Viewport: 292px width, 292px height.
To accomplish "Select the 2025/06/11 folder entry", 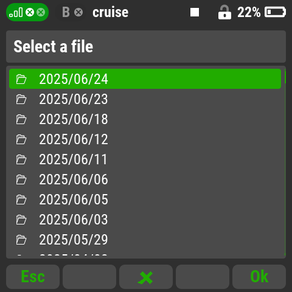I will tap(145, 159).
